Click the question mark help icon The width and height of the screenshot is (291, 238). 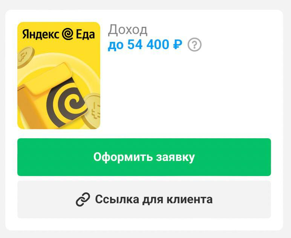[195, 45]
